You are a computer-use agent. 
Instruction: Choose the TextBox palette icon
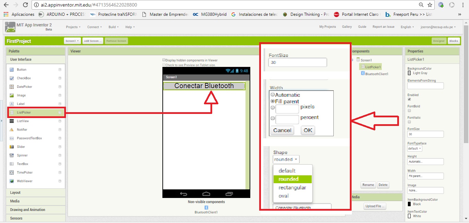pyautogui.click(x=12, y=164)
